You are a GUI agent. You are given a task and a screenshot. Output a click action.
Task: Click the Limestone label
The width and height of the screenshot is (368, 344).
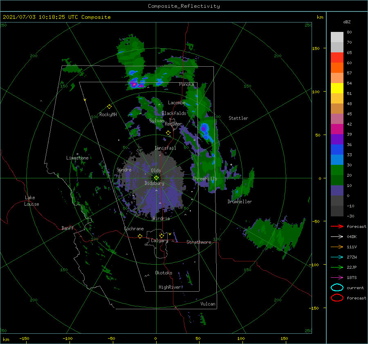coord(77,158)
